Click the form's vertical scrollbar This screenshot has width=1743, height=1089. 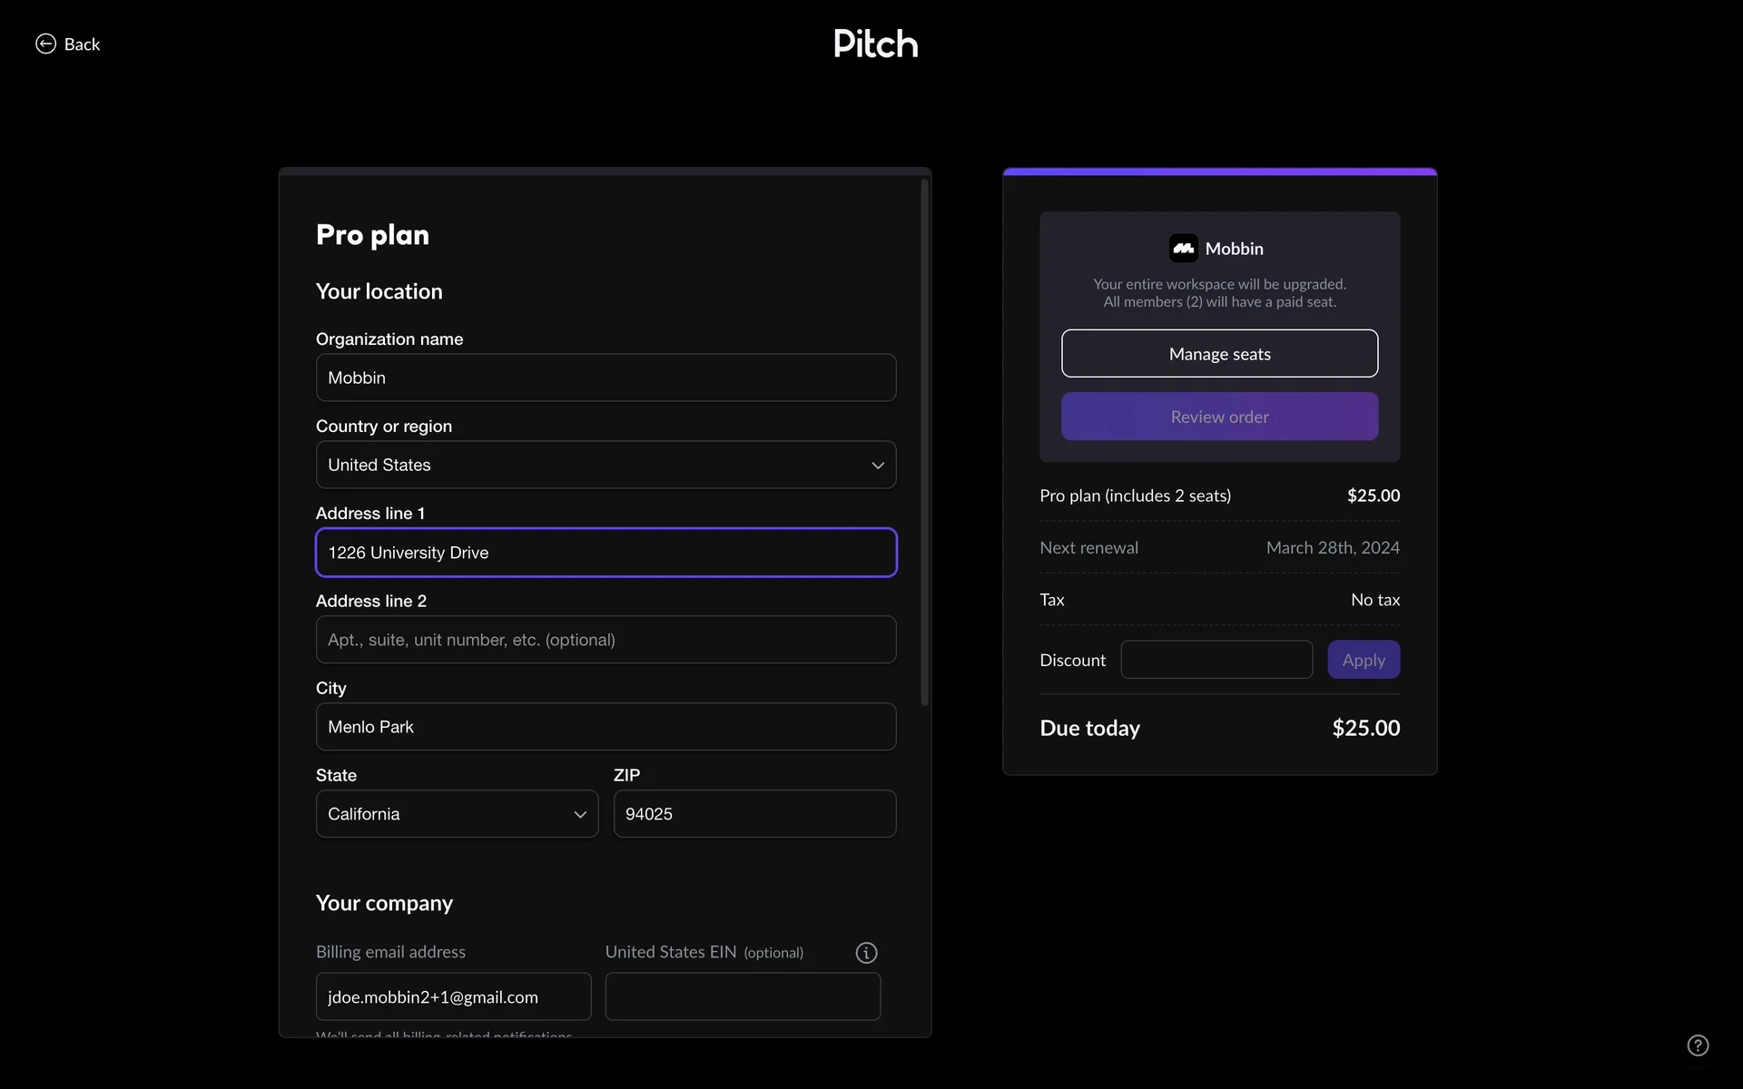924,443
